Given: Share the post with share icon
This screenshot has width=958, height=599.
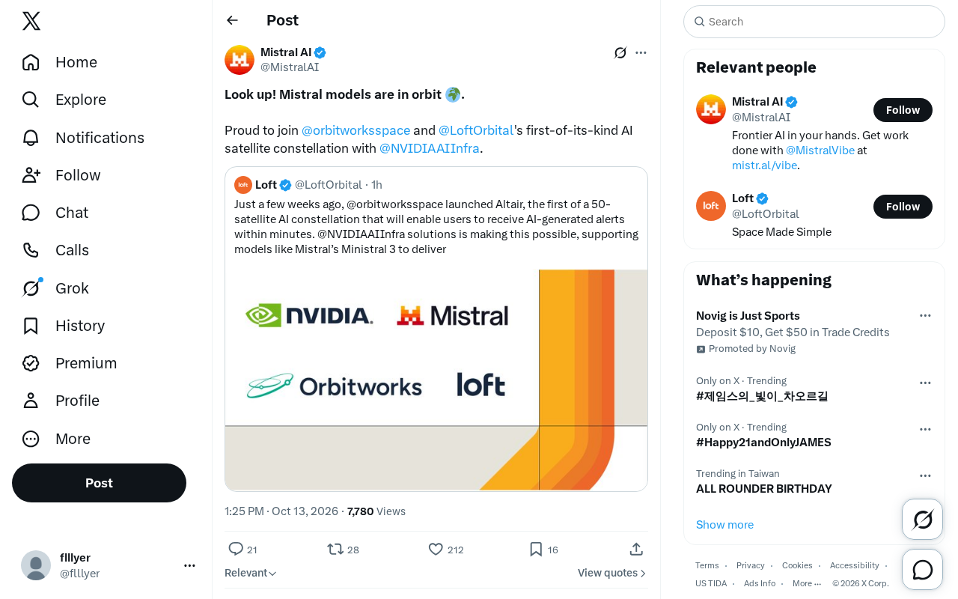Looking at the screenshot, I should coord(636,549).
